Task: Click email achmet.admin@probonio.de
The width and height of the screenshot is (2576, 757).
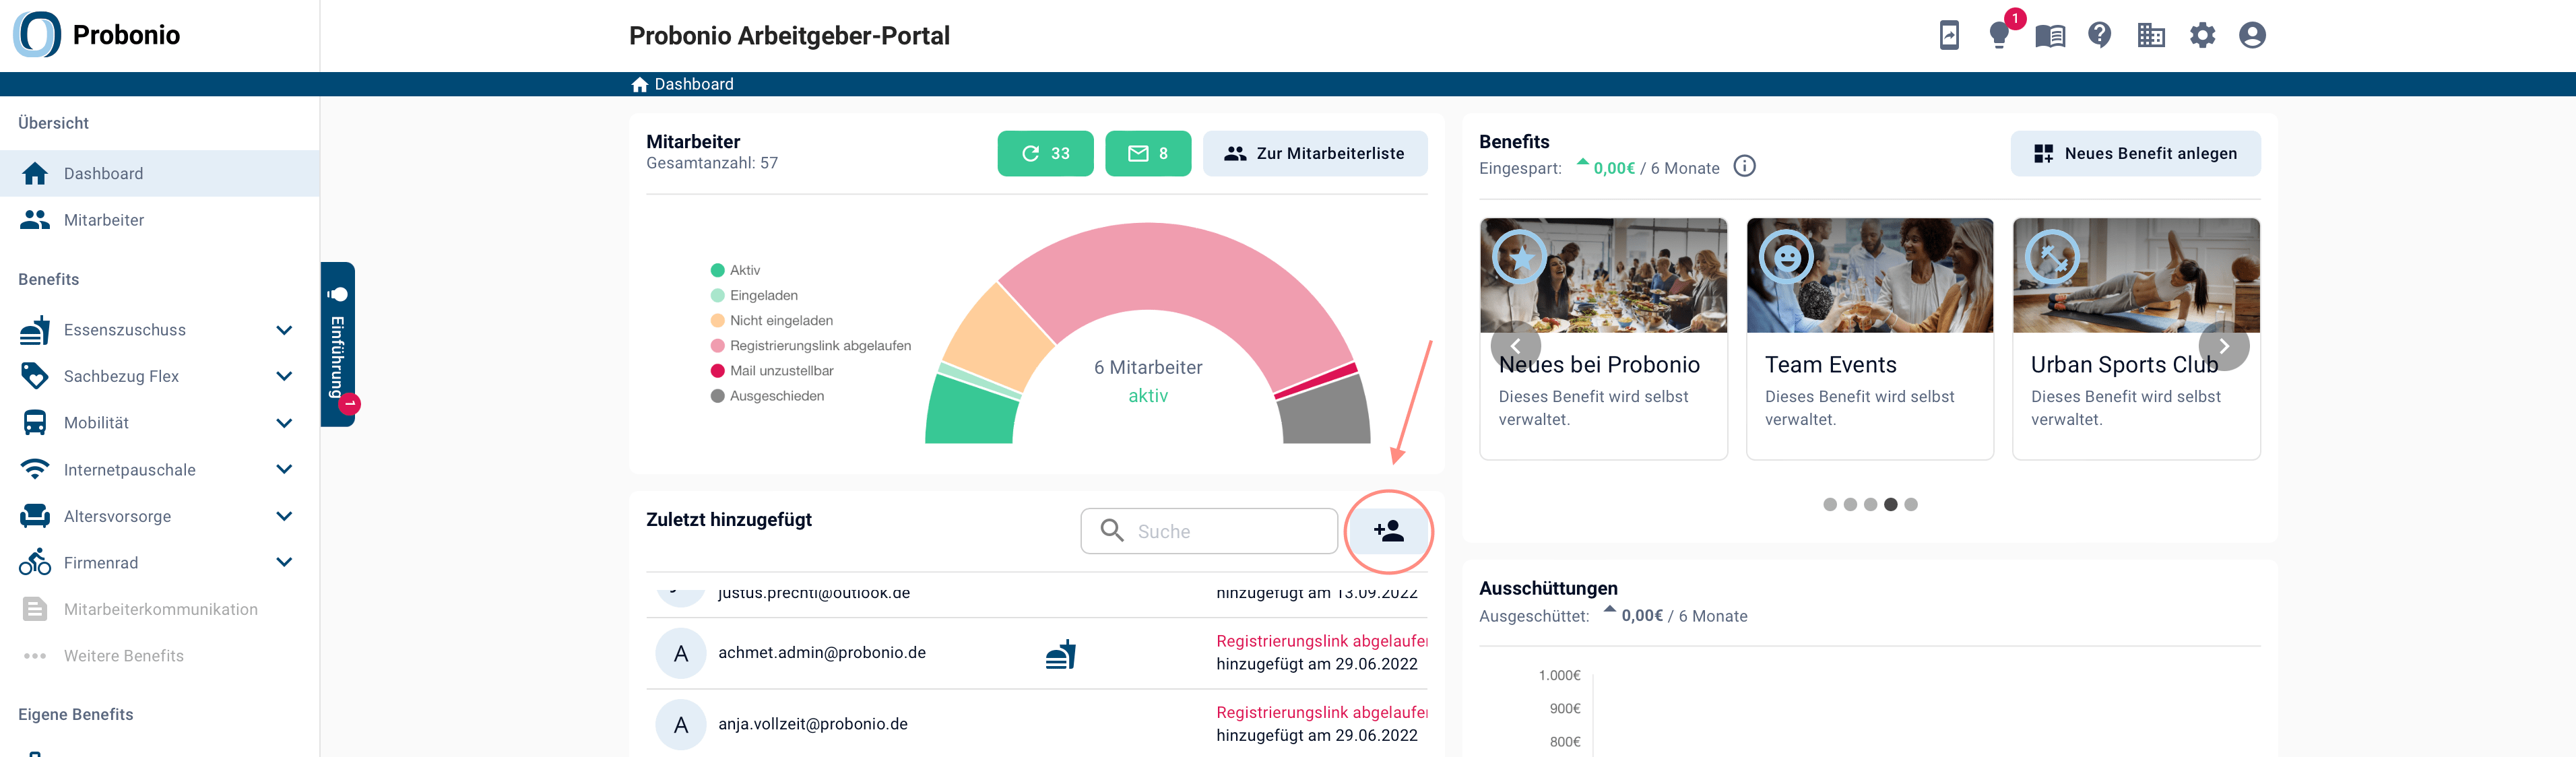Action: pos(822,653)
